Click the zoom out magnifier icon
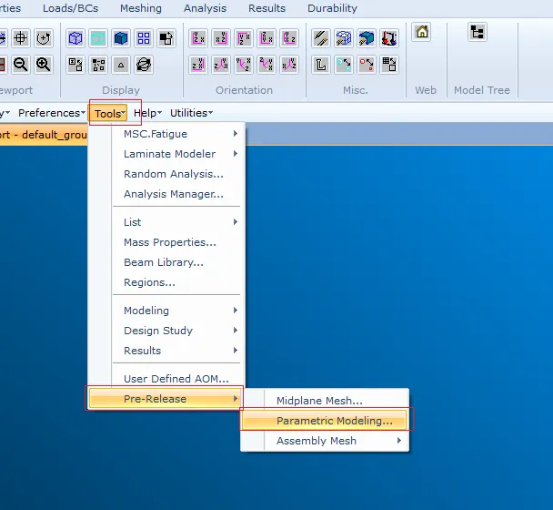 pos(20,65)
